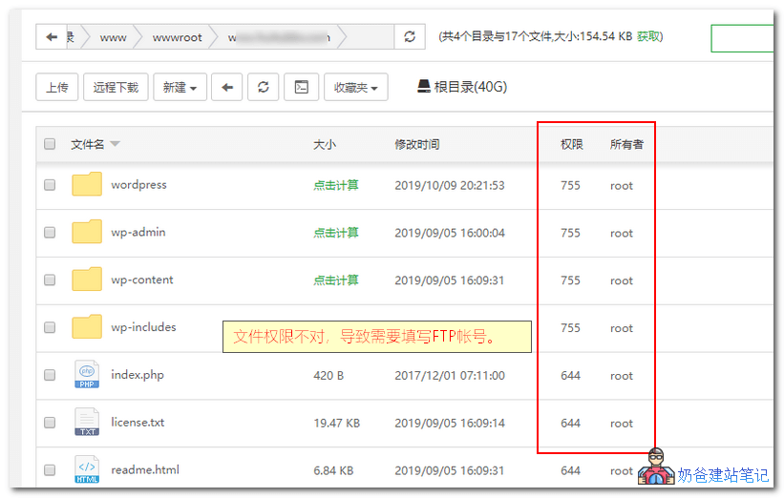Click the back arrow in path bar
Image resolution: width=784 pixels, height=498 pixels.
coord(52,37)
